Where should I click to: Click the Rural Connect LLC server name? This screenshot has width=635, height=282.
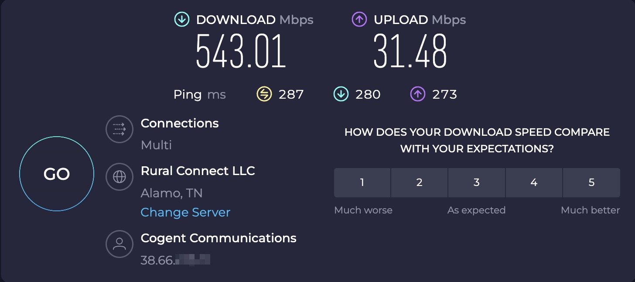198,171
